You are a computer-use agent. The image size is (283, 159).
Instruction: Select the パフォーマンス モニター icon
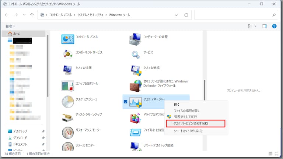click(68, 132)
